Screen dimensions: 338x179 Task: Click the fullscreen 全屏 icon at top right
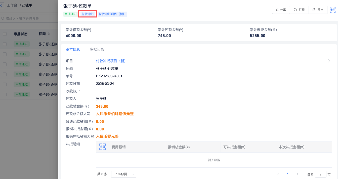[333, 10]
